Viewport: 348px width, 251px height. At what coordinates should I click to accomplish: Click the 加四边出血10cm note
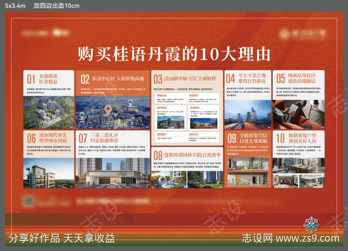[x=57, y=6]
